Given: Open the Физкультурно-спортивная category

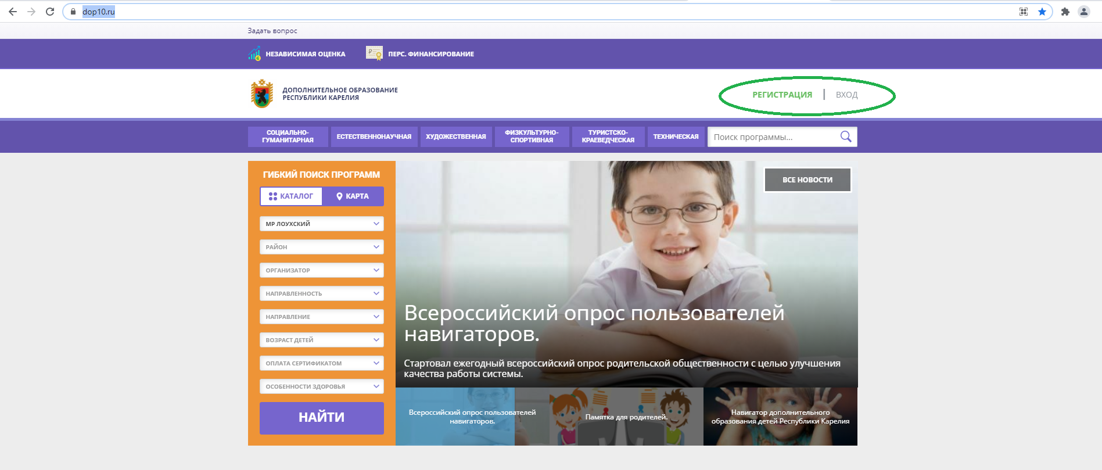Looking at the screenshot, I should click(x=532, y=137).
